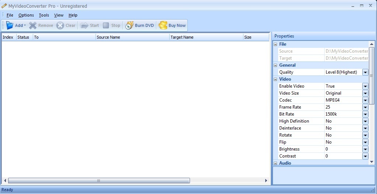Click the Stop square icon

coord(106,25)
